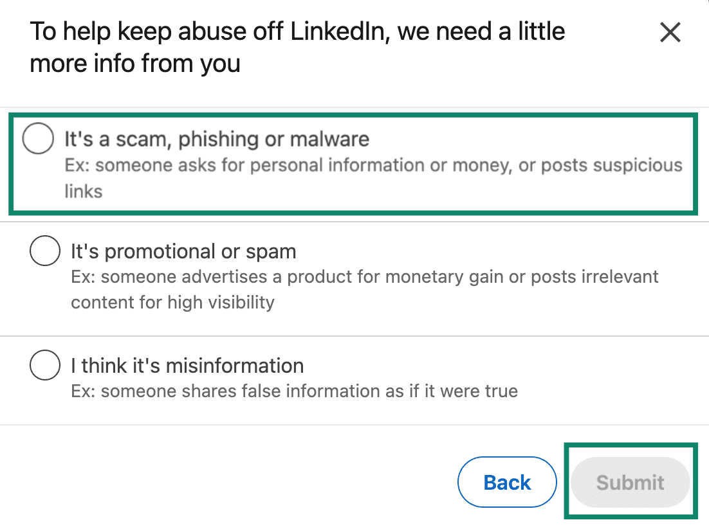Click the misinformation example text
Viewport: 709px width, 527px height.
click(x=293, y=391)
